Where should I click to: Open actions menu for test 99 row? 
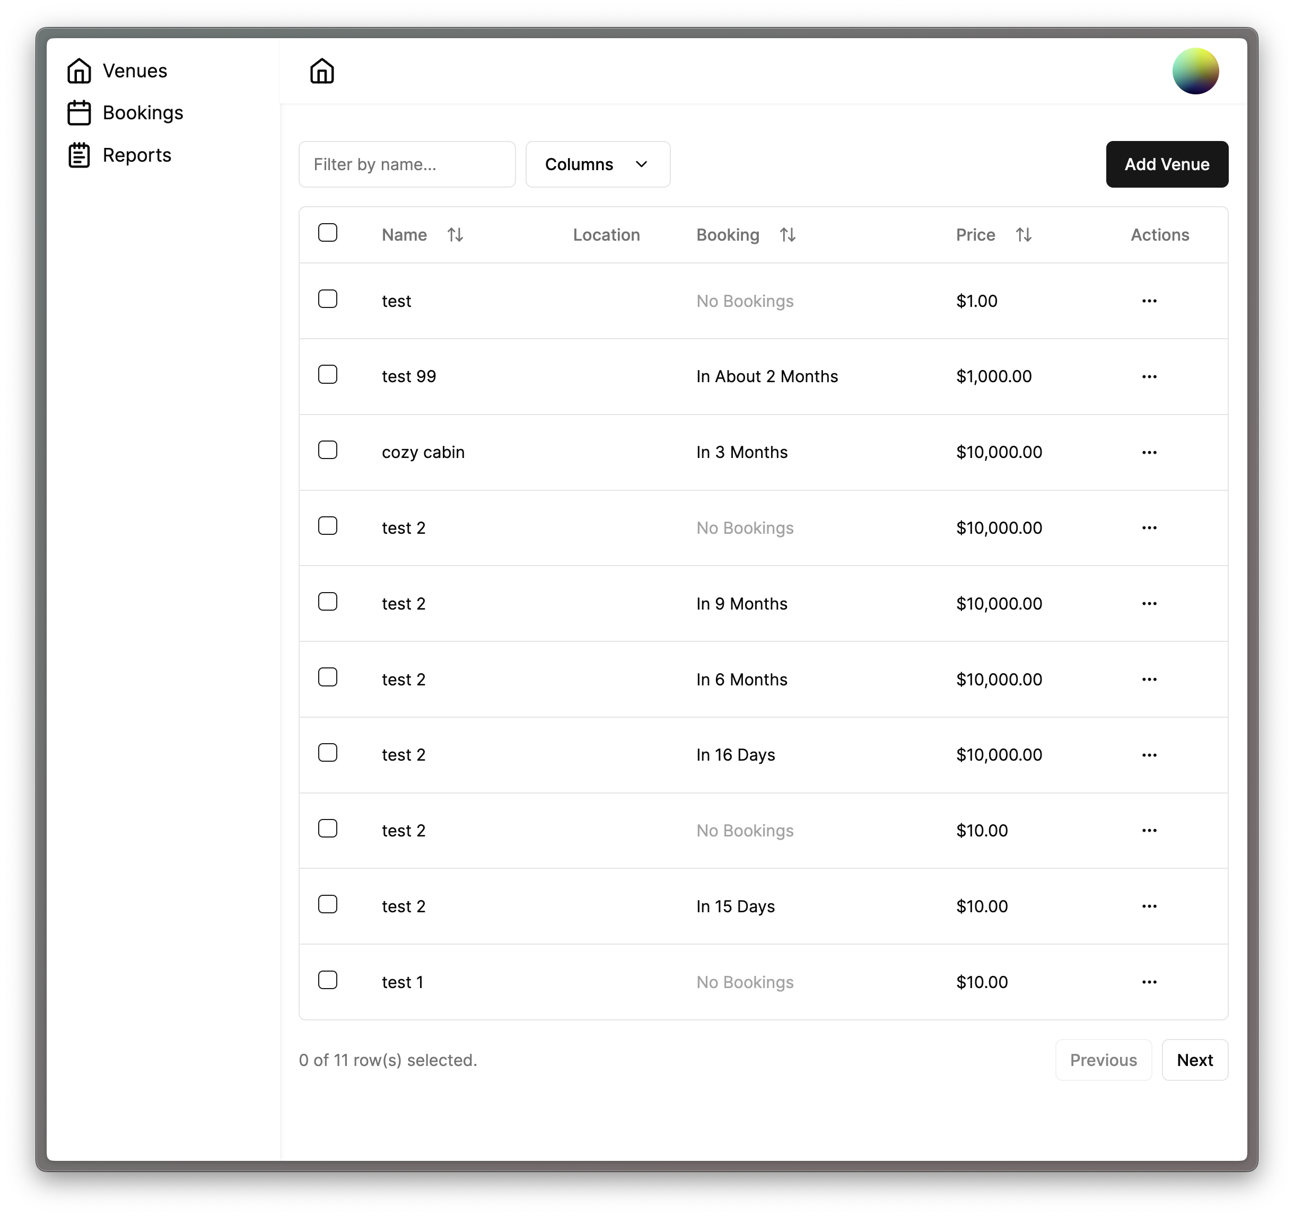pyautogui.click(x=1149, y=377)
